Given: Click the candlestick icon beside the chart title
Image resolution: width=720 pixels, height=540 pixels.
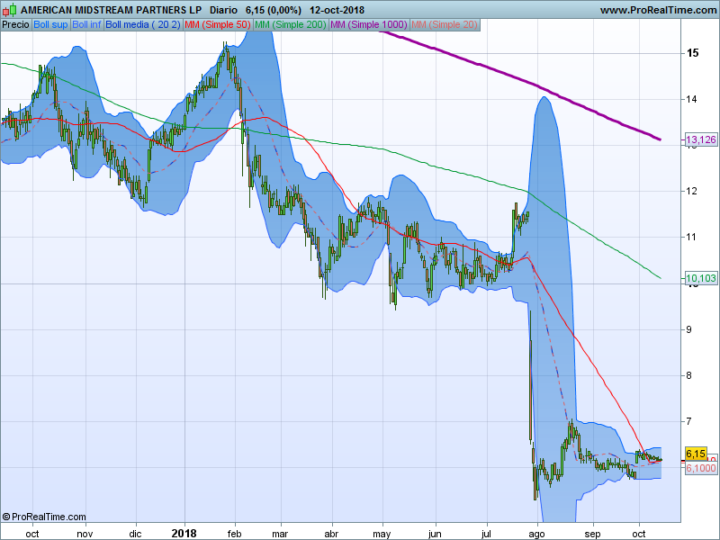Looking at the screenshot, I should [x=9, y=10].
